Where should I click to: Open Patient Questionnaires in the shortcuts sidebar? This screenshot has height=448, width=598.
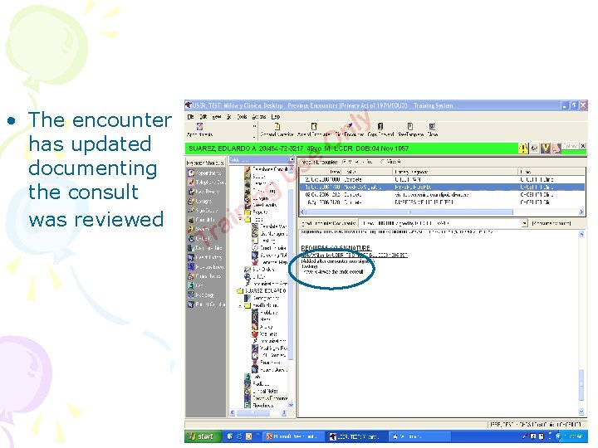206,304
